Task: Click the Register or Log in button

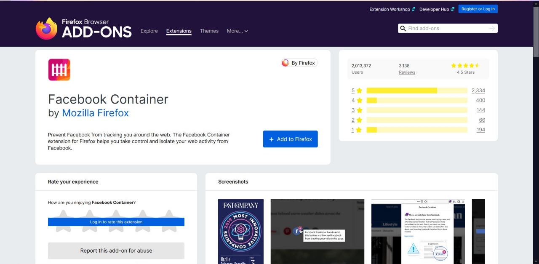Action: 478,9
